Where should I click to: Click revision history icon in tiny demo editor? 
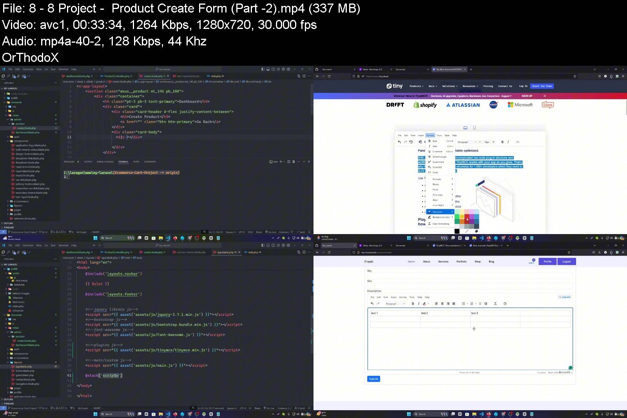(x=411, y=142)
